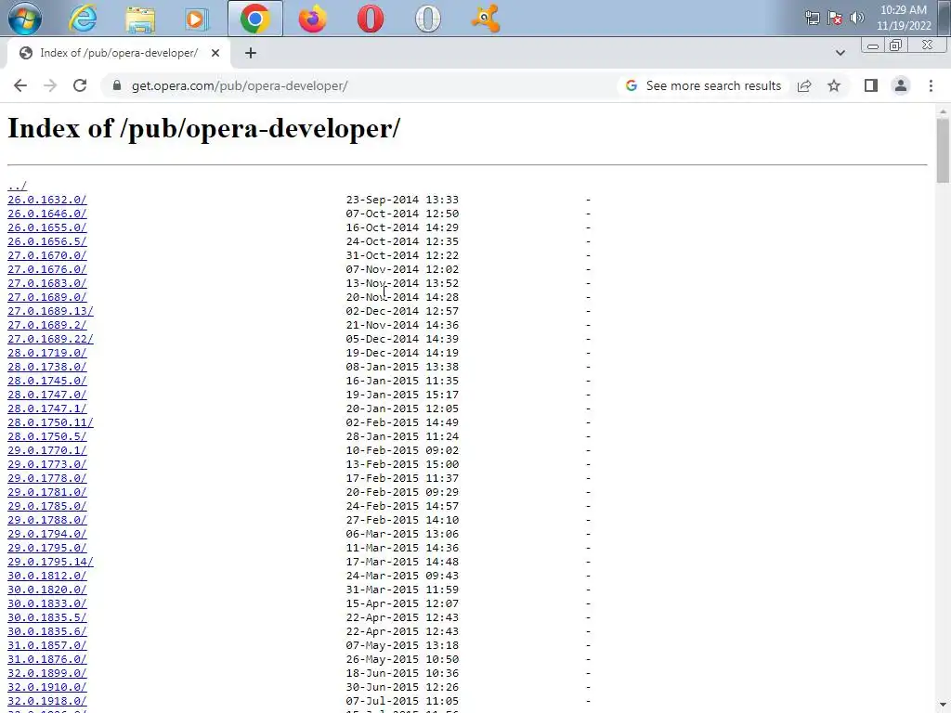Open the 28.0.1750.11/ folder link

50,422
